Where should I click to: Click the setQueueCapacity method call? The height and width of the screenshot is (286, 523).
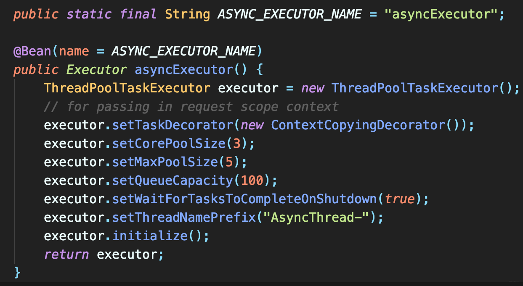(173, 181)
